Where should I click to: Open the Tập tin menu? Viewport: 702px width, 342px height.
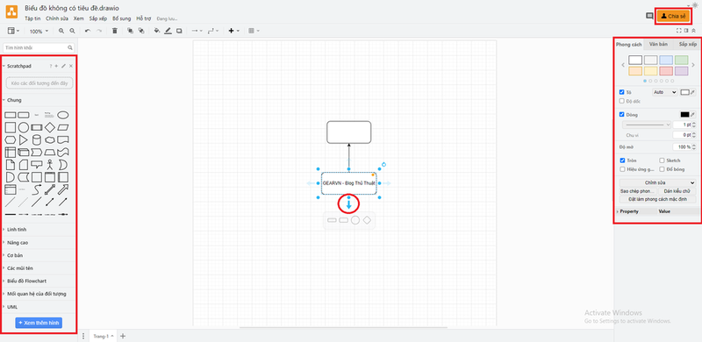pos(32,18)
